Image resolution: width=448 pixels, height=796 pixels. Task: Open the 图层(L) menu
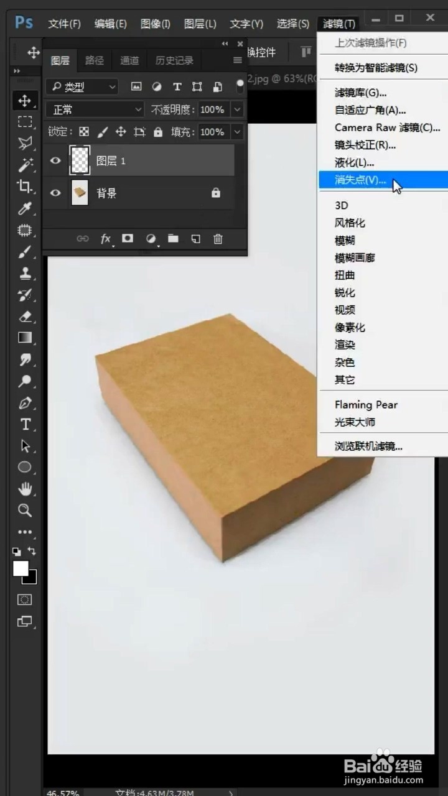pyautogui.click(x=200, y=24)
